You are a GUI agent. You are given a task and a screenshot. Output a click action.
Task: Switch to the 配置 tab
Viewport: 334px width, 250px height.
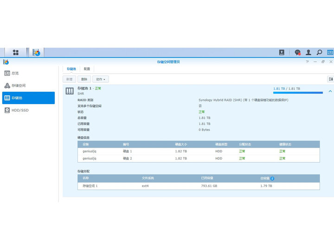pyautogui.click(x=87, y=69)
